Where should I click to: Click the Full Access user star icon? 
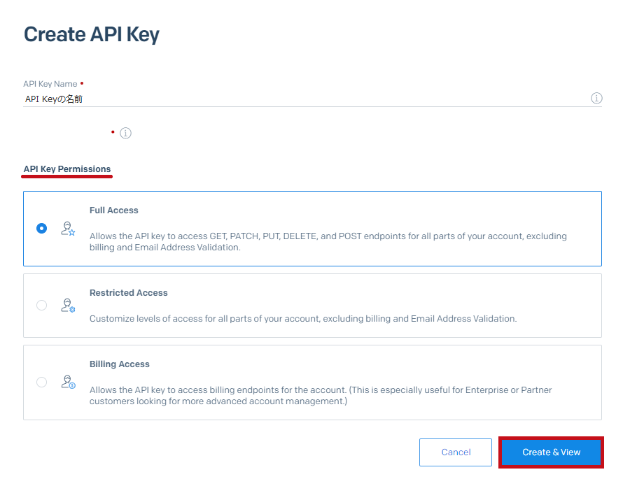[68, 229]
